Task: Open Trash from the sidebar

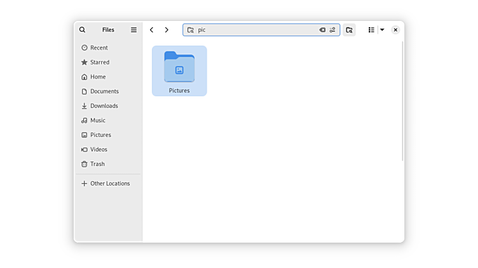Action: (97, 164)
